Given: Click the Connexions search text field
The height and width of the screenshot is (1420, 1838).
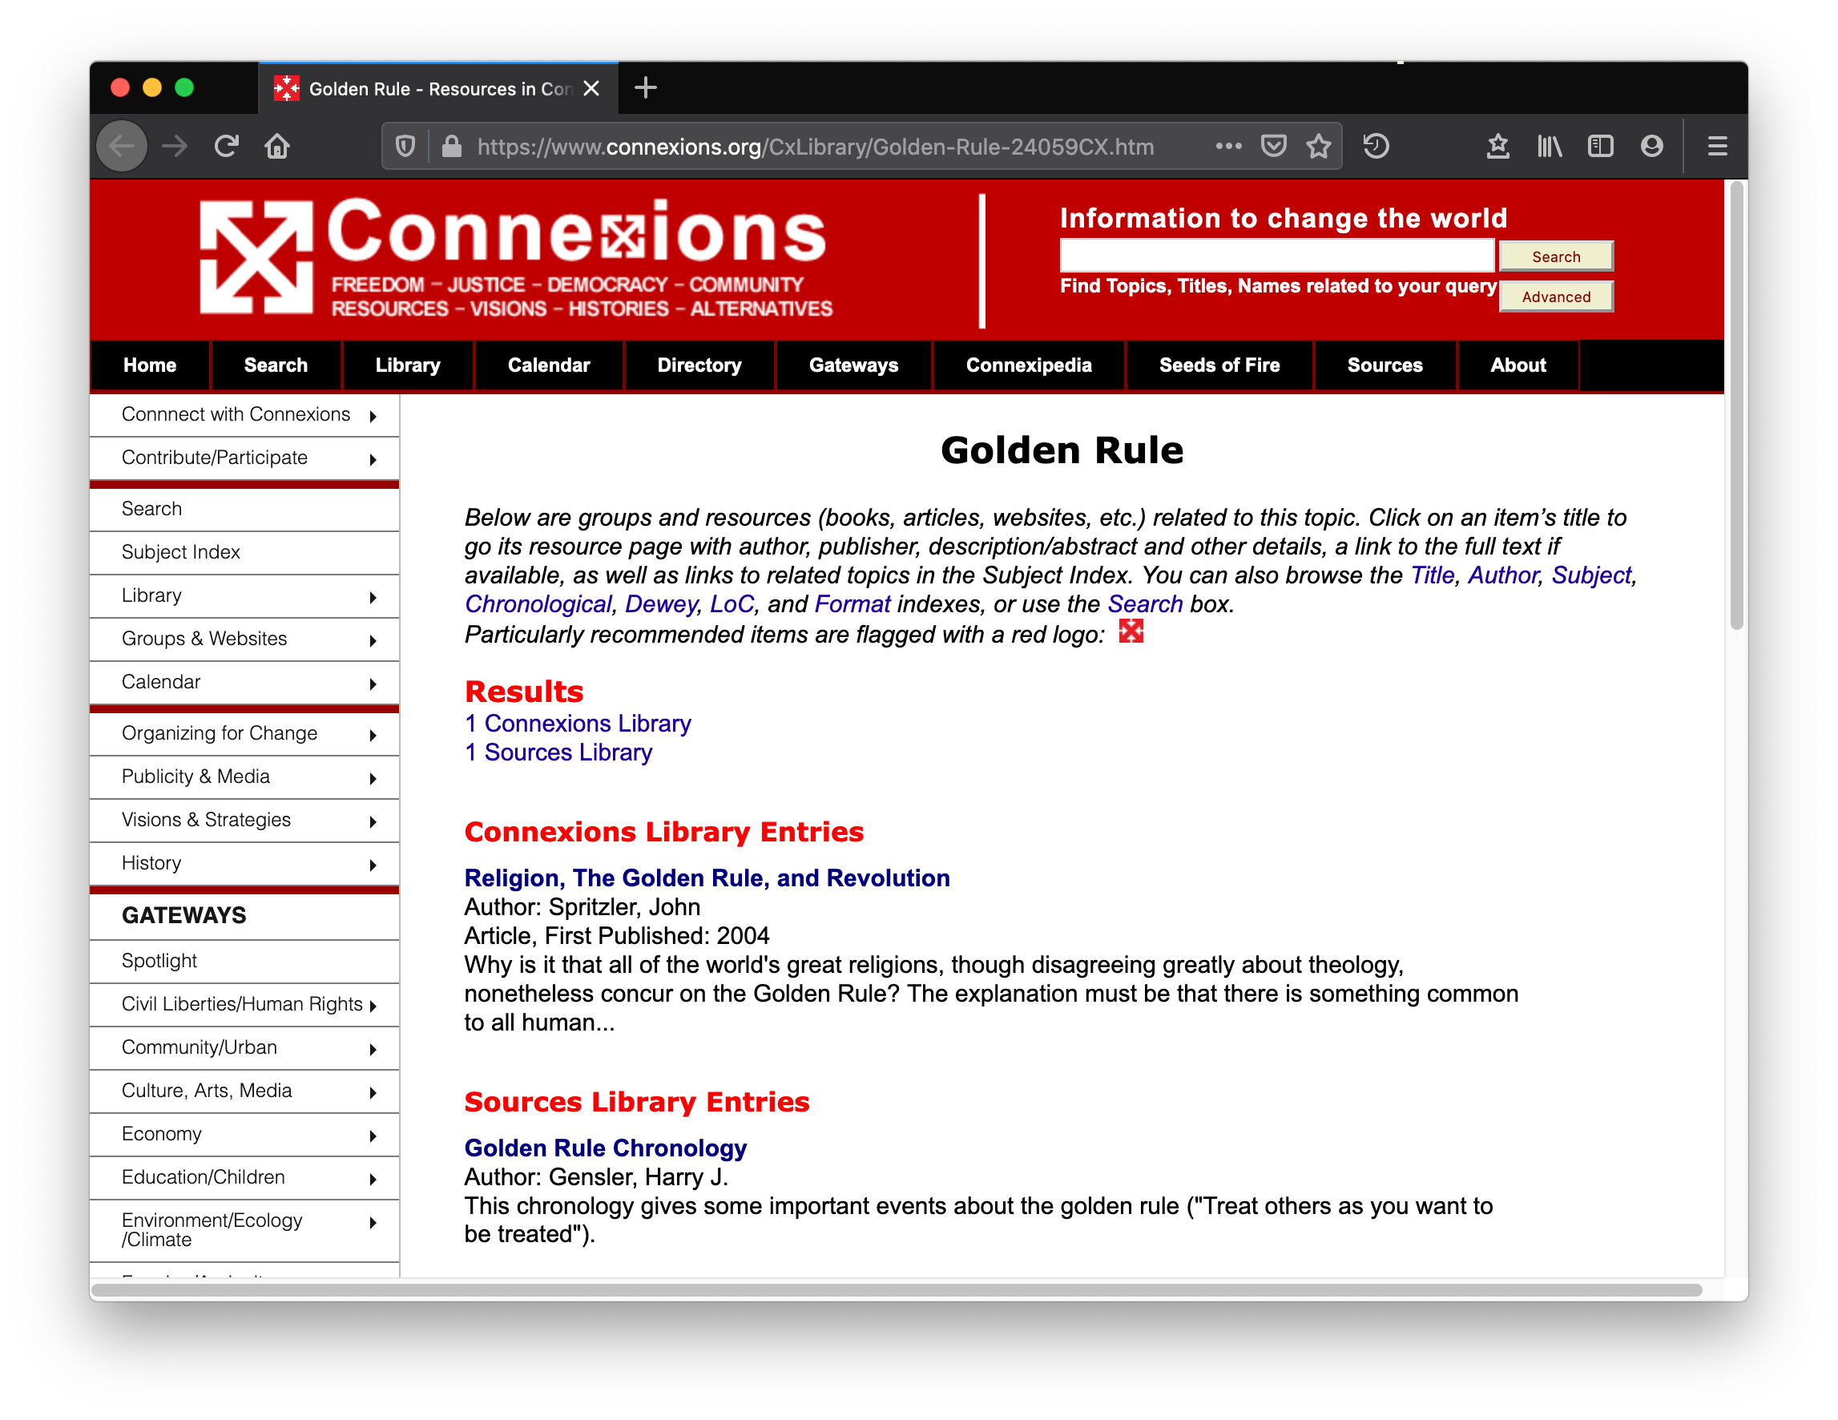Looking at the screenshot, I should [x=1276, y=255].
